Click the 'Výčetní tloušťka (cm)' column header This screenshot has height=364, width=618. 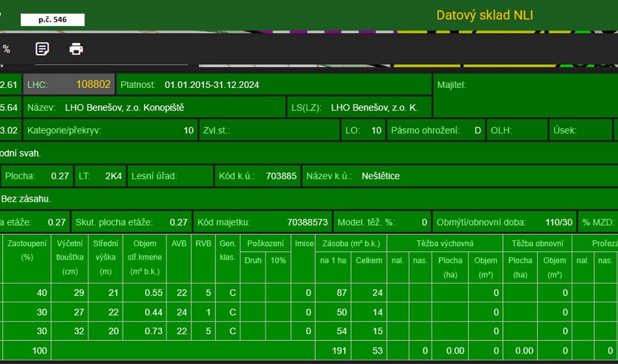pos(70,258)
